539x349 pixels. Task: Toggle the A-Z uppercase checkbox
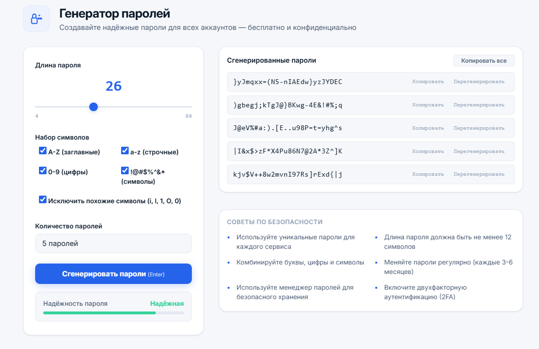click(43, 151)
